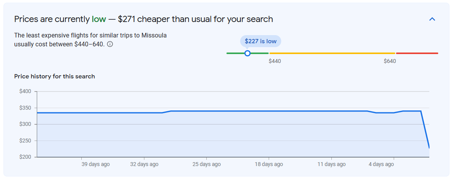This screenshot has height=178, width=451.
Task: Click the $640 label under the price bar
Action: (x=390, y=61)
